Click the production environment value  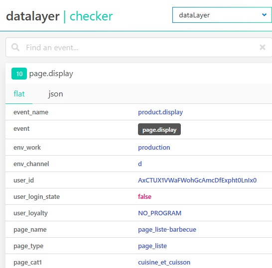click(x=154, y=148)
